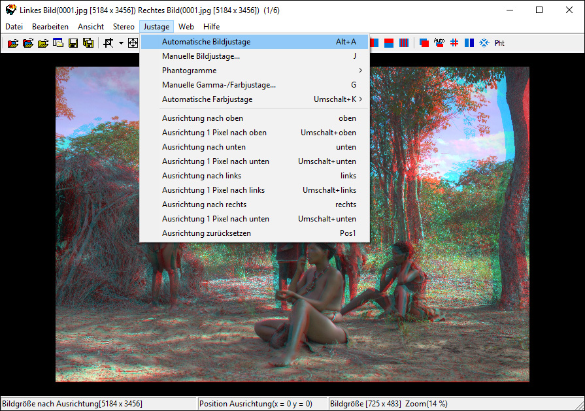
Task: Choose Ausrichtung zurücksetzen
Action: click(x=254, y=233)
